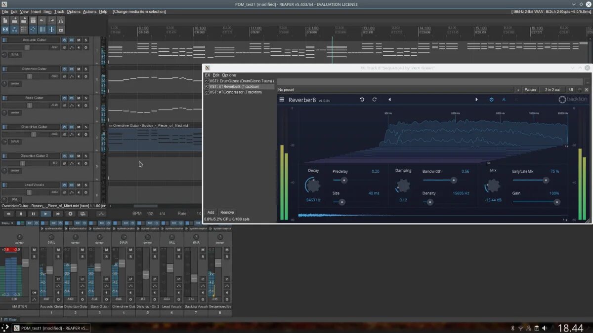Viewport: 593px width, 333px height.
Task: Click the UI button in the FX window
Action: pyautogui.click(x=571, y=90)
